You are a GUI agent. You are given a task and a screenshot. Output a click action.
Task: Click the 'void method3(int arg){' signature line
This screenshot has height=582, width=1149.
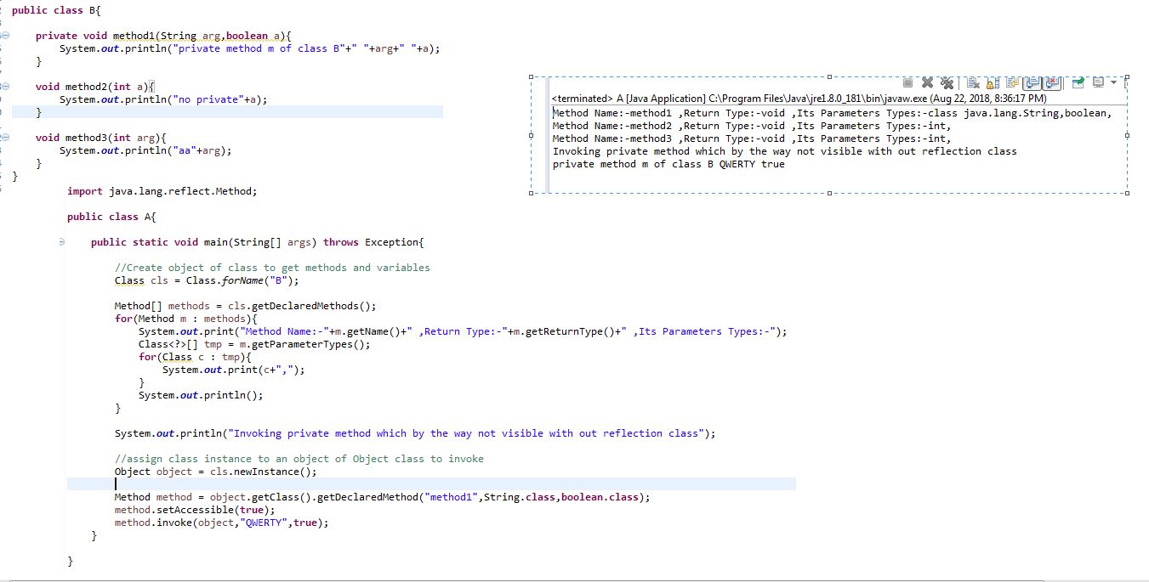click(x=101, y=138)
